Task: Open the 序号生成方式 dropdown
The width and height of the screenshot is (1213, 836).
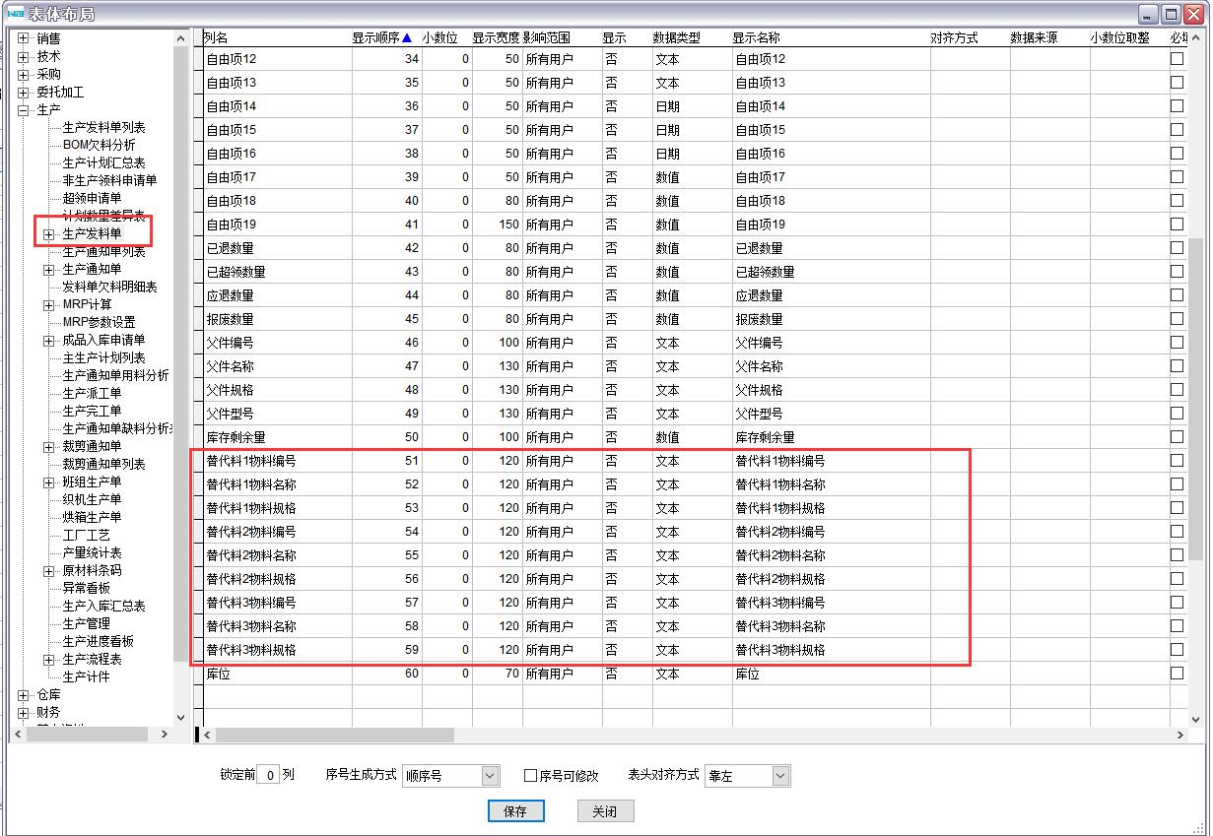Action: tap(490, 776)
